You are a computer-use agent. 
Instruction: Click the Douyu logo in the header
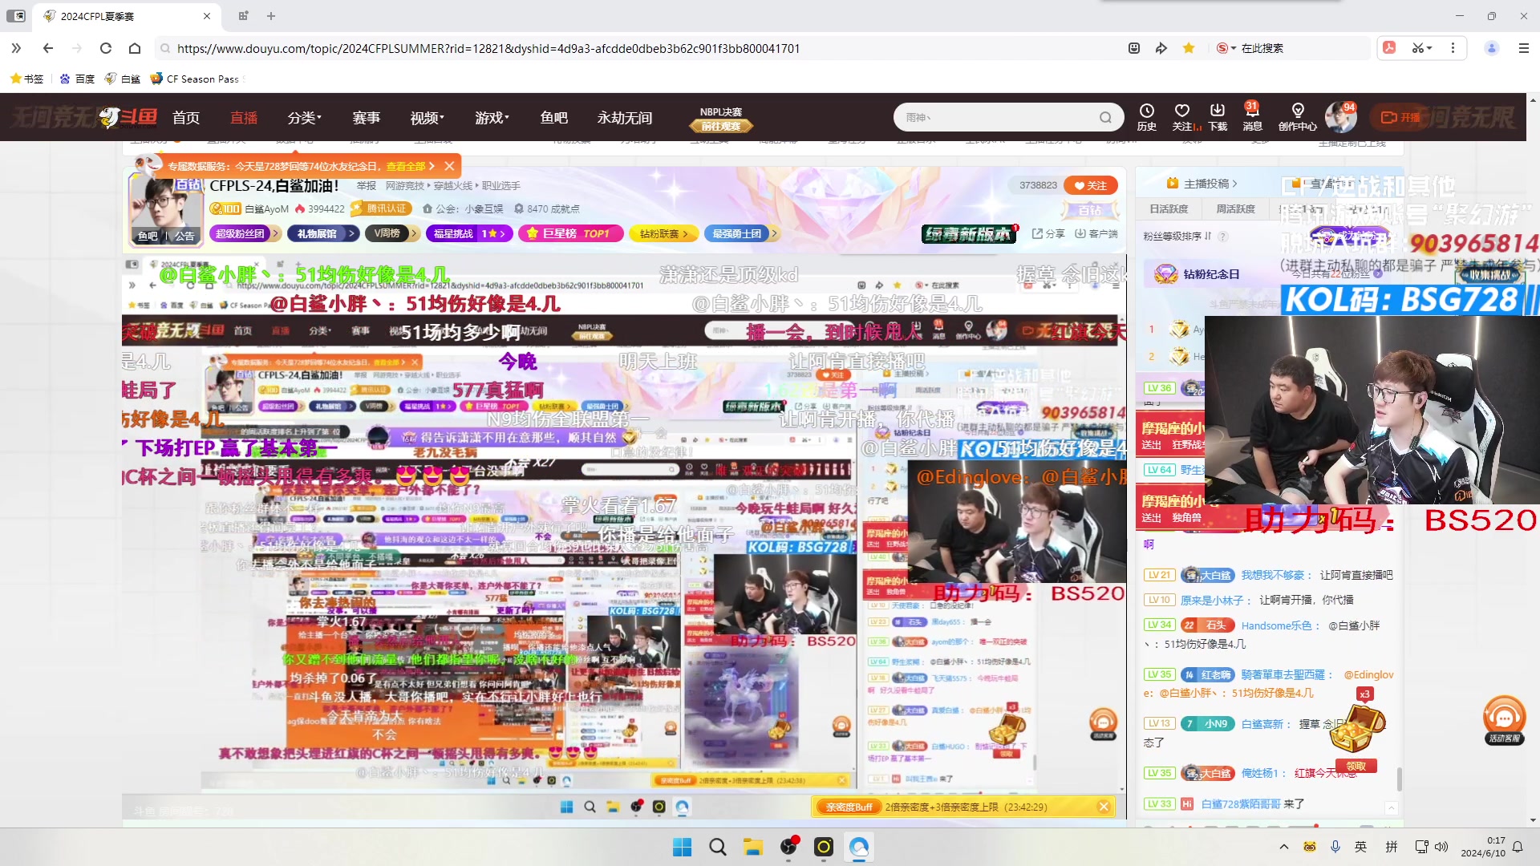(128, 117)
